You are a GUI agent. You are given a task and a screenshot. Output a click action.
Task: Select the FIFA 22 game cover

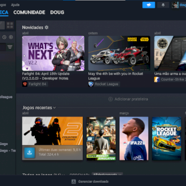point(134,139)
